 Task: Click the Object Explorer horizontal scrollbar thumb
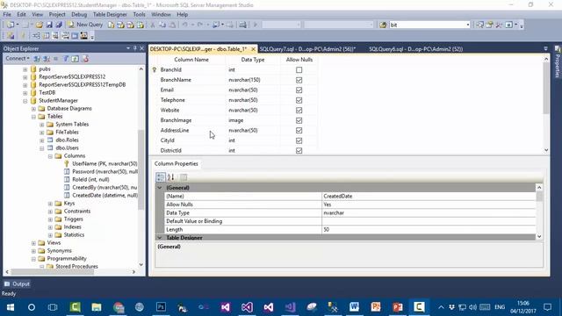coord(53,272)
